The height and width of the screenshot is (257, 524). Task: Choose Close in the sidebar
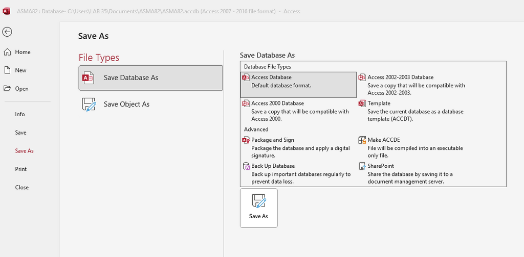tap(21, 188)
